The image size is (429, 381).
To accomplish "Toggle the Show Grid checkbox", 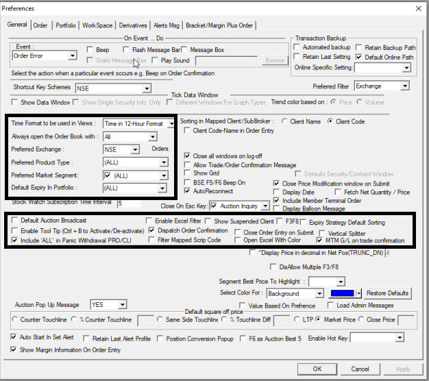I will click(x=188, y=174).
